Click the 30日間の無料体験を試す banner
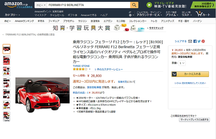216x139 pixels. [x=203, y=5]
